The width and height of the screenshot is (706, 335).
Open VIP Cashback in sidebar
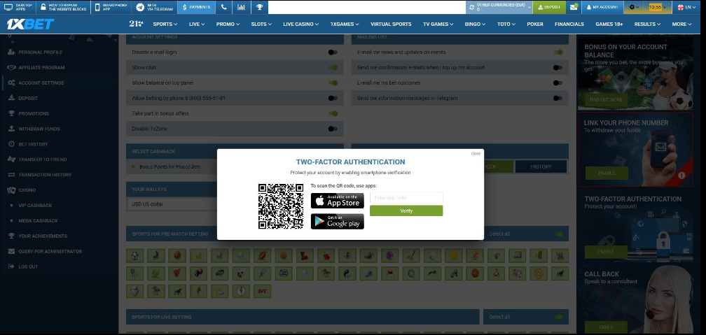click(x=35, y=205)
